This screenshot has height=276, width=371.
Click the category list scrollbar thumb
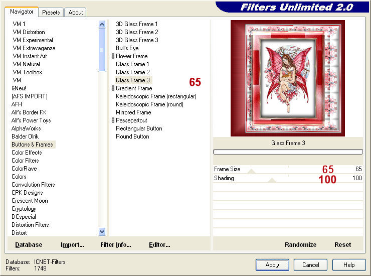[102, 50]
